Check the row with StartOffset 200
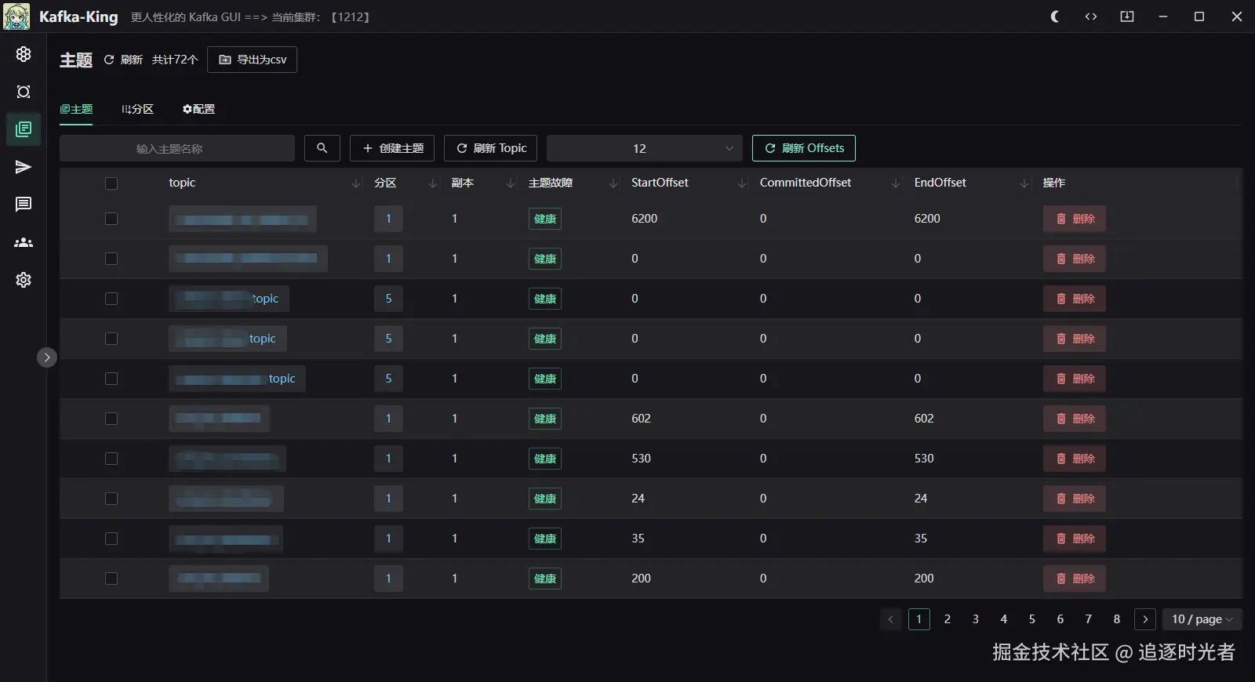This screenshot has width=1255, height=682. coord(111,579)
